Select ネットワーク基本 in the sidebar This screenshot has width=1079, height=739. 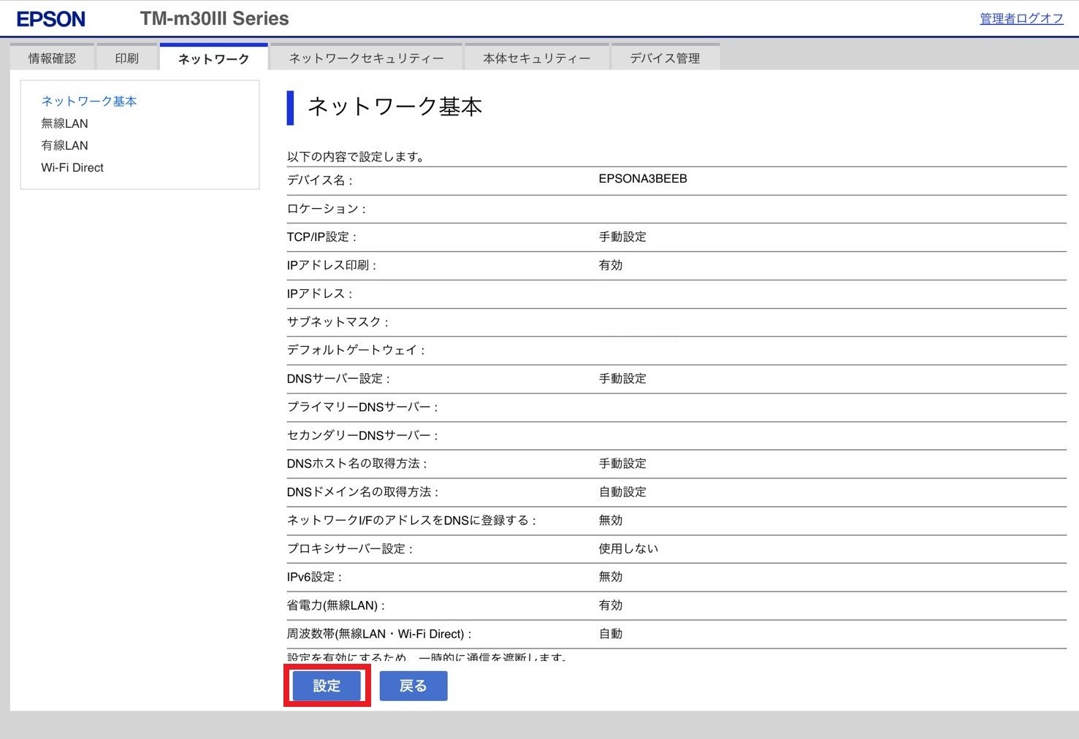click(88, 102)
